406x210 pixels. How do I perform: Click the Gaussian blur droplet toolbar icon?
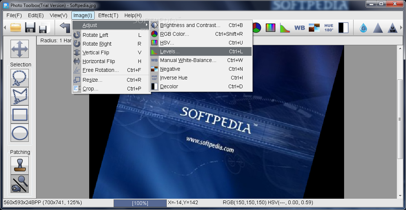[x=363, y=28]
